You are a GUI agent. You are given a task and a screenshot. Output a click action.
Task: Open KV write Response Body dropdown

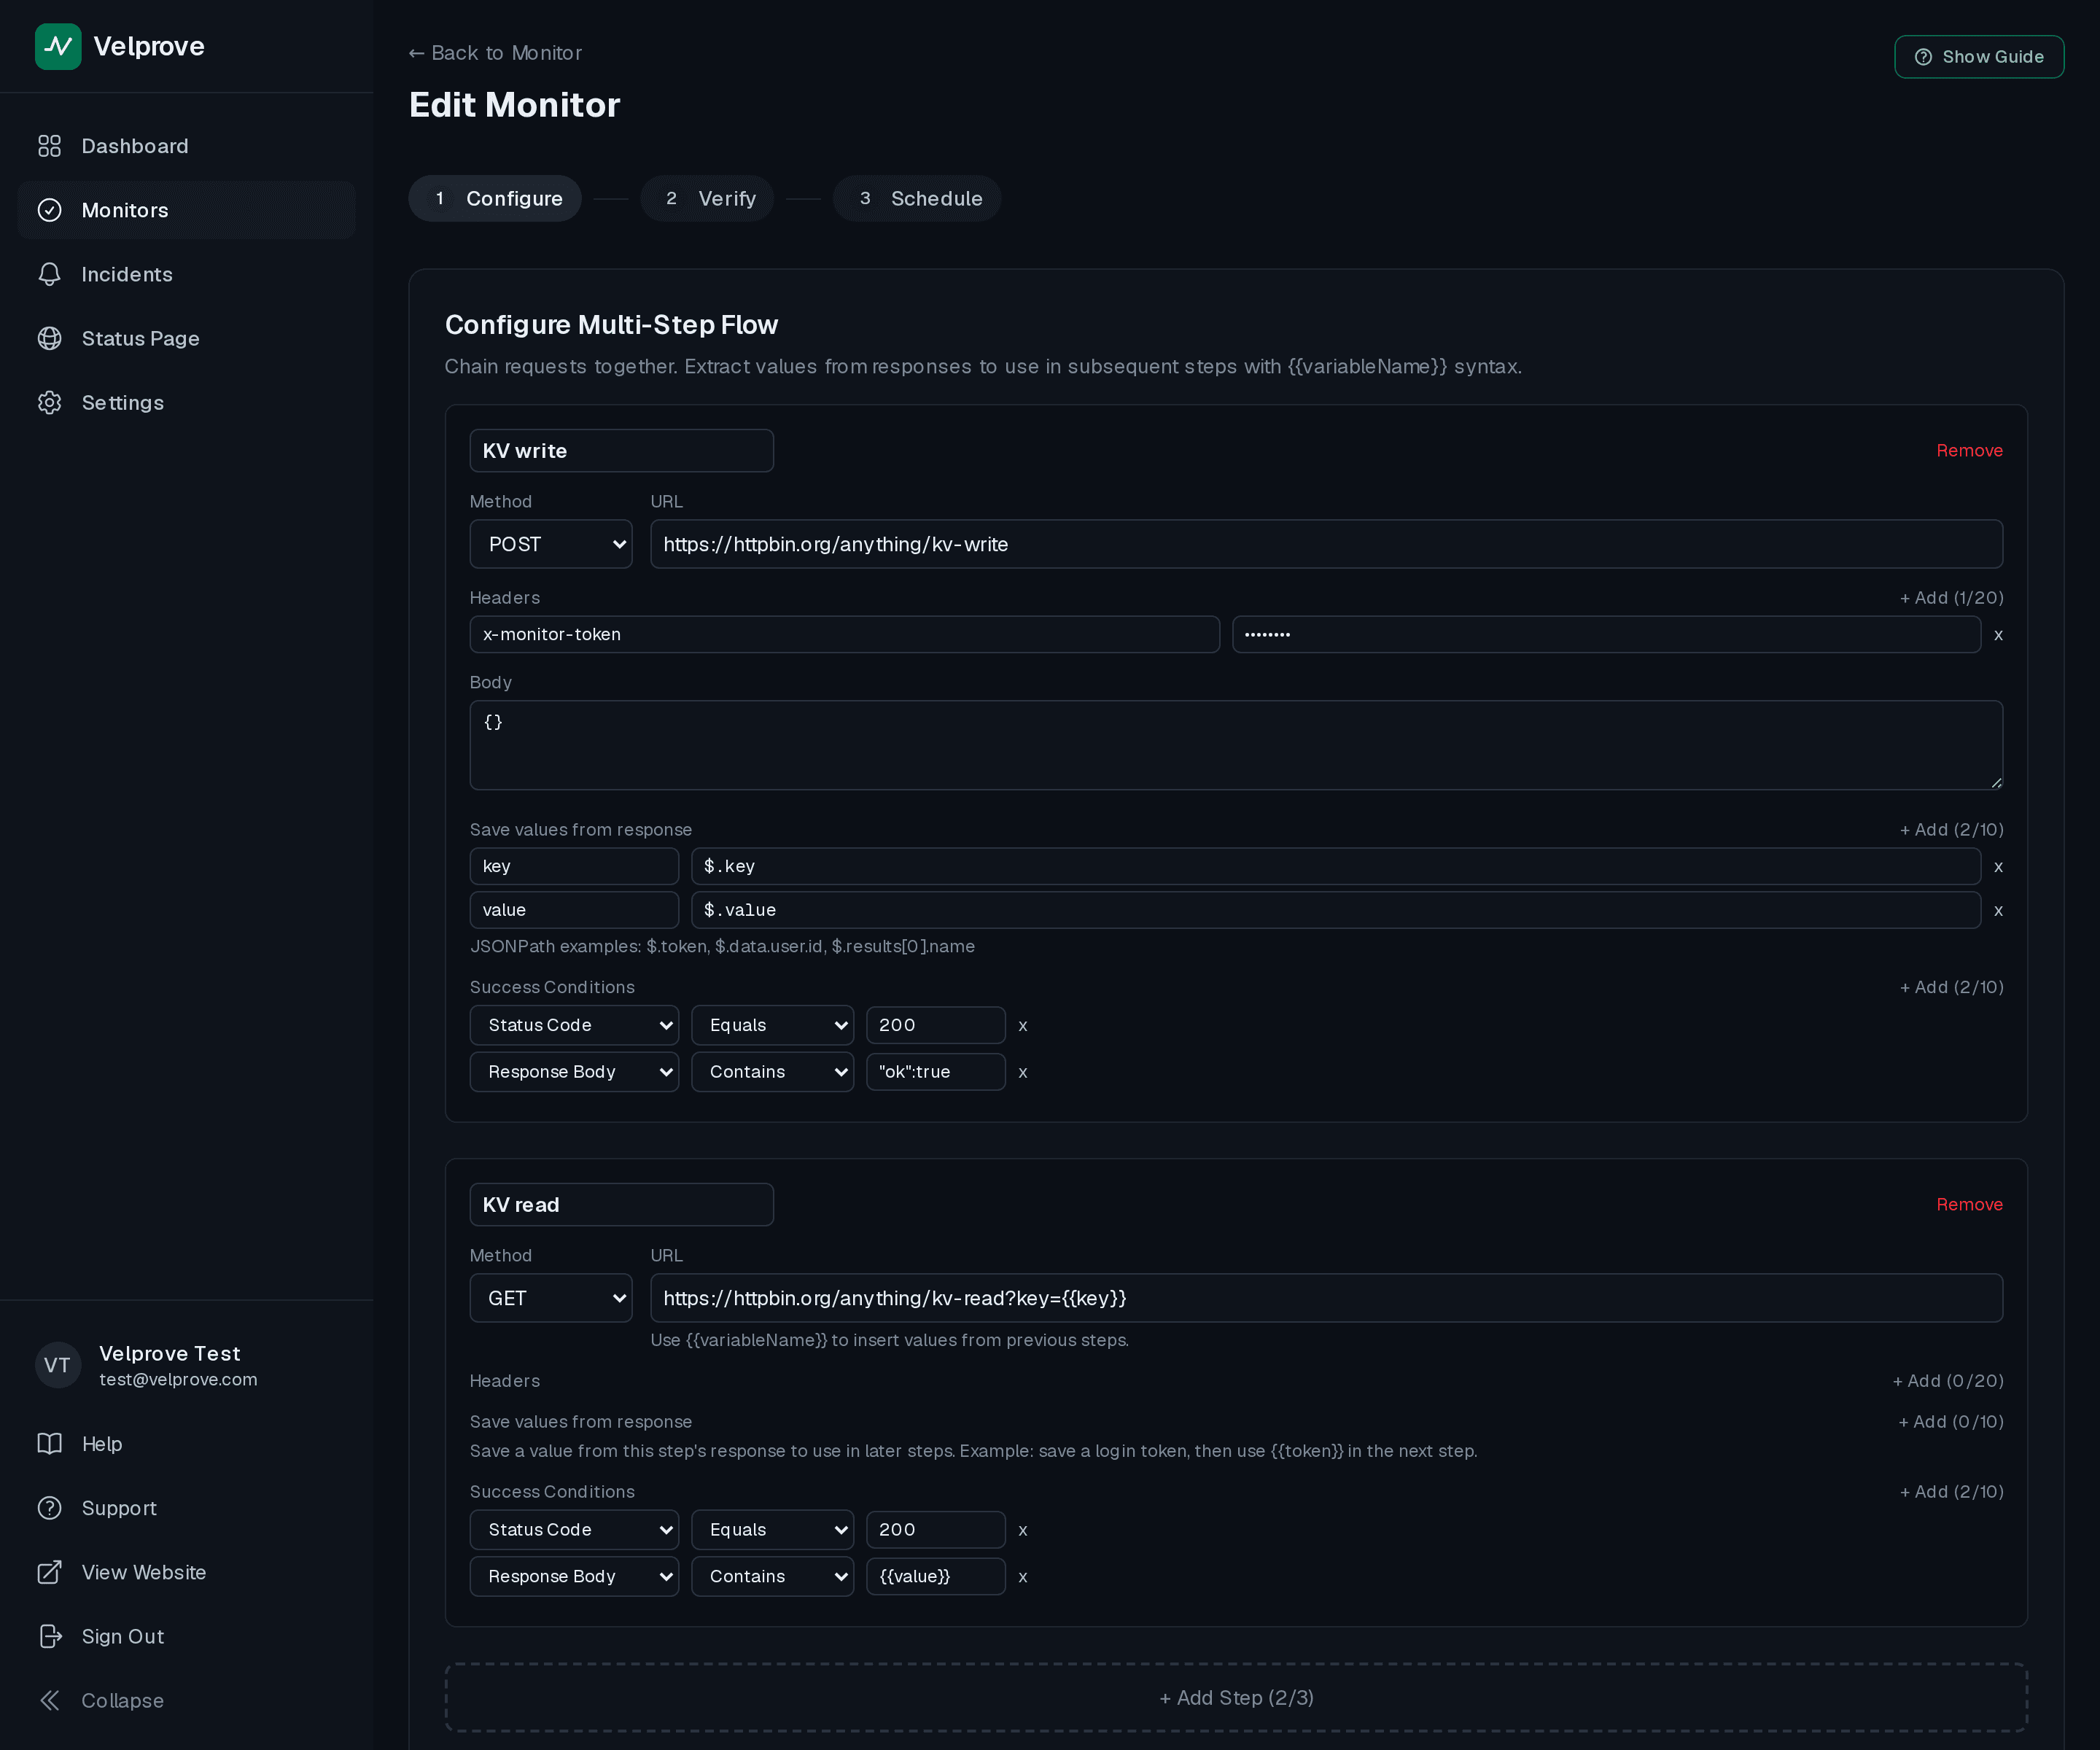574,1071
